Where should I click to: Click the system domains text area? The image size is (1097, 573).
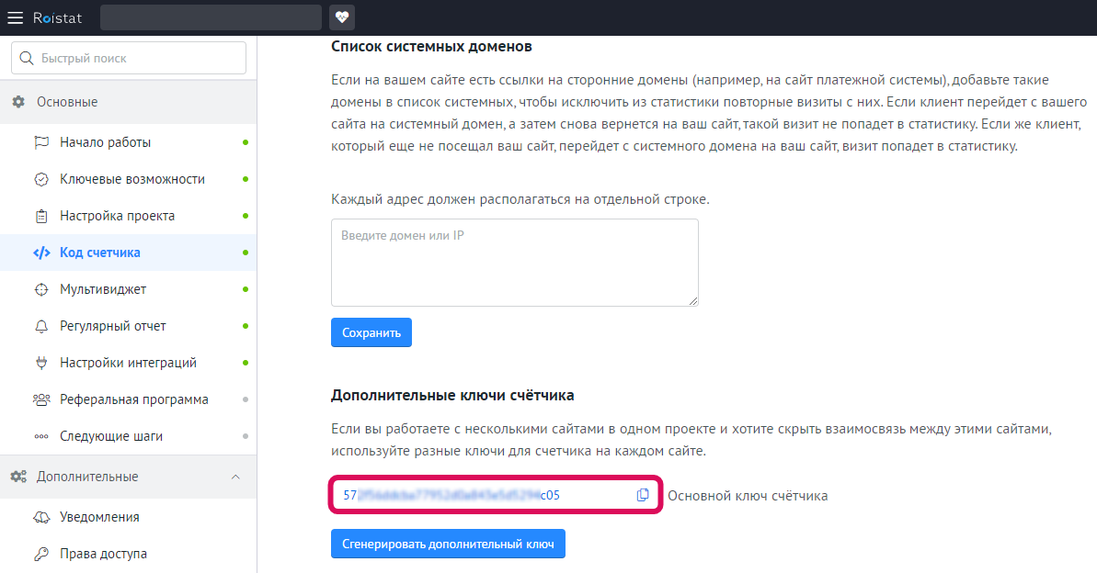(514, 263)
